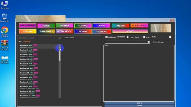Image resolution: width=191 pixels, height=107 pixels.
Task: Click the UNIF | BROM tab label
Action: click(x=69, y=38)
